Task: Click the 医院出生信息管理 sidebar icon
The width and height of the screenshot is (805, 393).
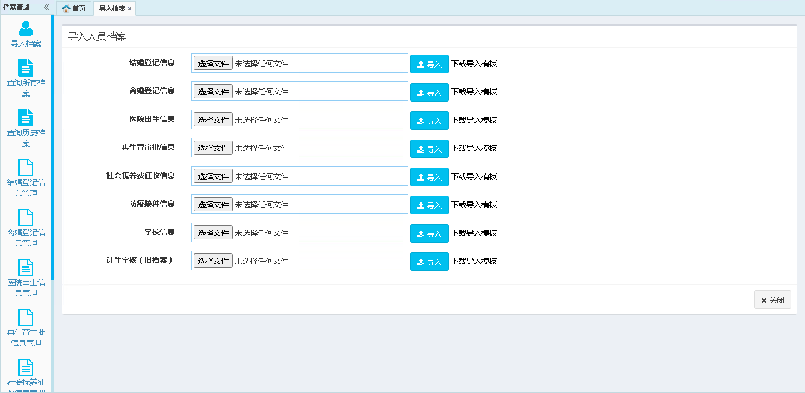Action: tap(26, 268)
